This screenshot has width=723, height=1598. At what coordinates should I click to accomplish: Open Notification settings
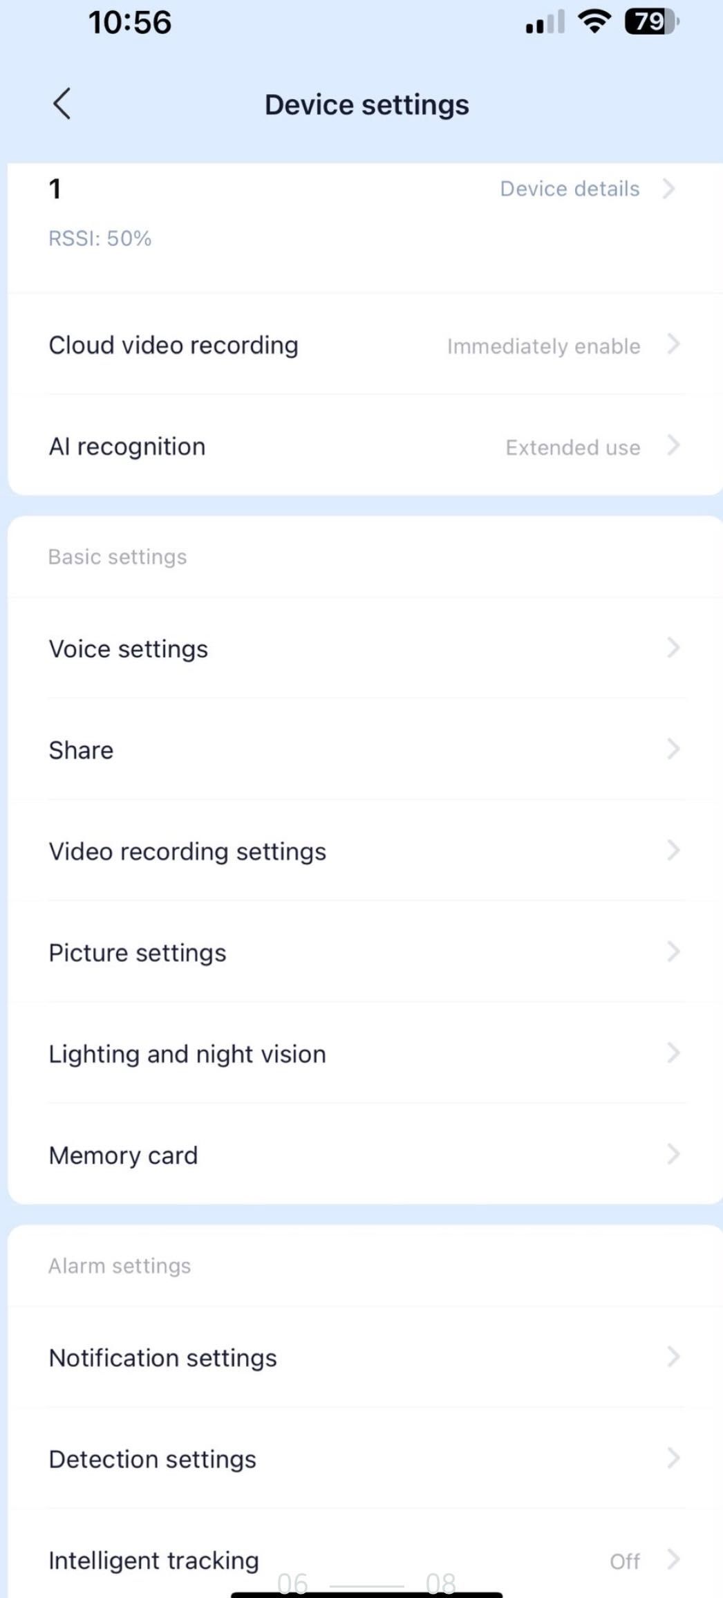click(x=364, y=1357)
